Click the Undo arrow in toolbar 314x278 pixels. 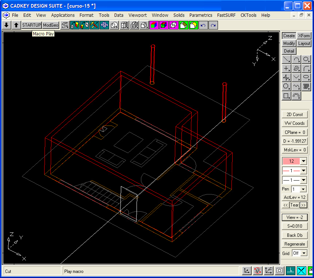(203, 25)
